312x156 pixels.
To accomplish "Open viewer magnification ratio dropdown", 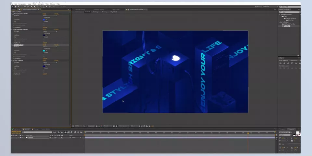I will click(x=78, y=126).
